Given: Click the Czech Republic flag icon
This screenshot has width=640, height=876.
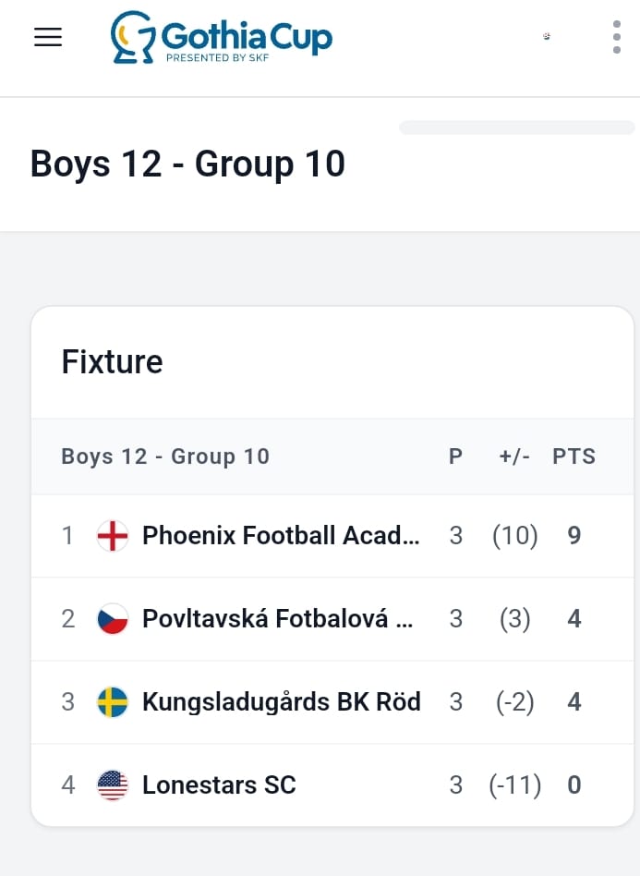Looking at the screenshot, I should [113, 619].
